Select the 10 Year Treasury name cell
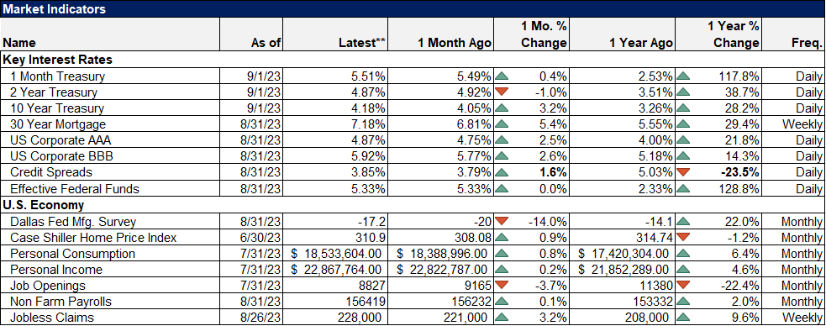Screen dimensions: 826x326 click(109, 108)
